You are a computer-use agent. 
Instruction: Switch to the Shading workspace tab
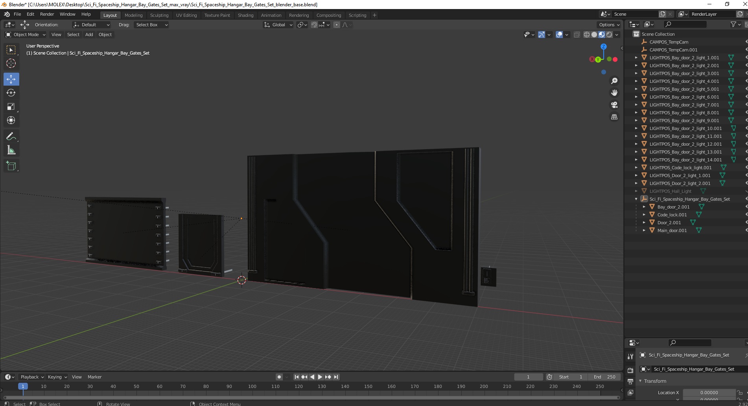[245, 15]
